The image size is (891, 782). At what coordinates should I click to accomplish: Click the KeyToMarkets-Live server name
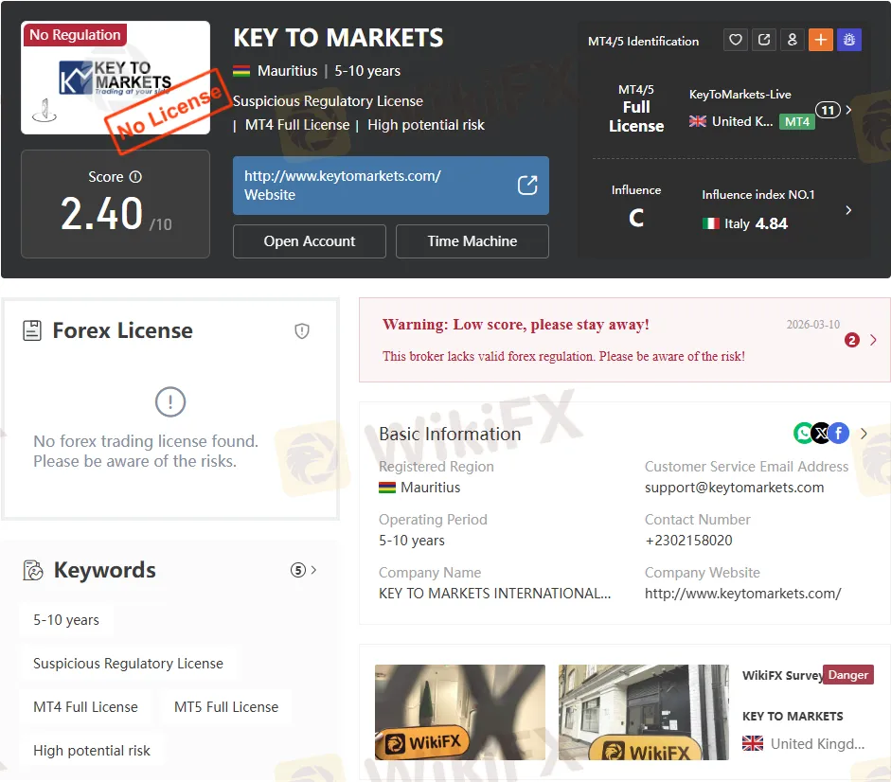(x=740, y=95)
